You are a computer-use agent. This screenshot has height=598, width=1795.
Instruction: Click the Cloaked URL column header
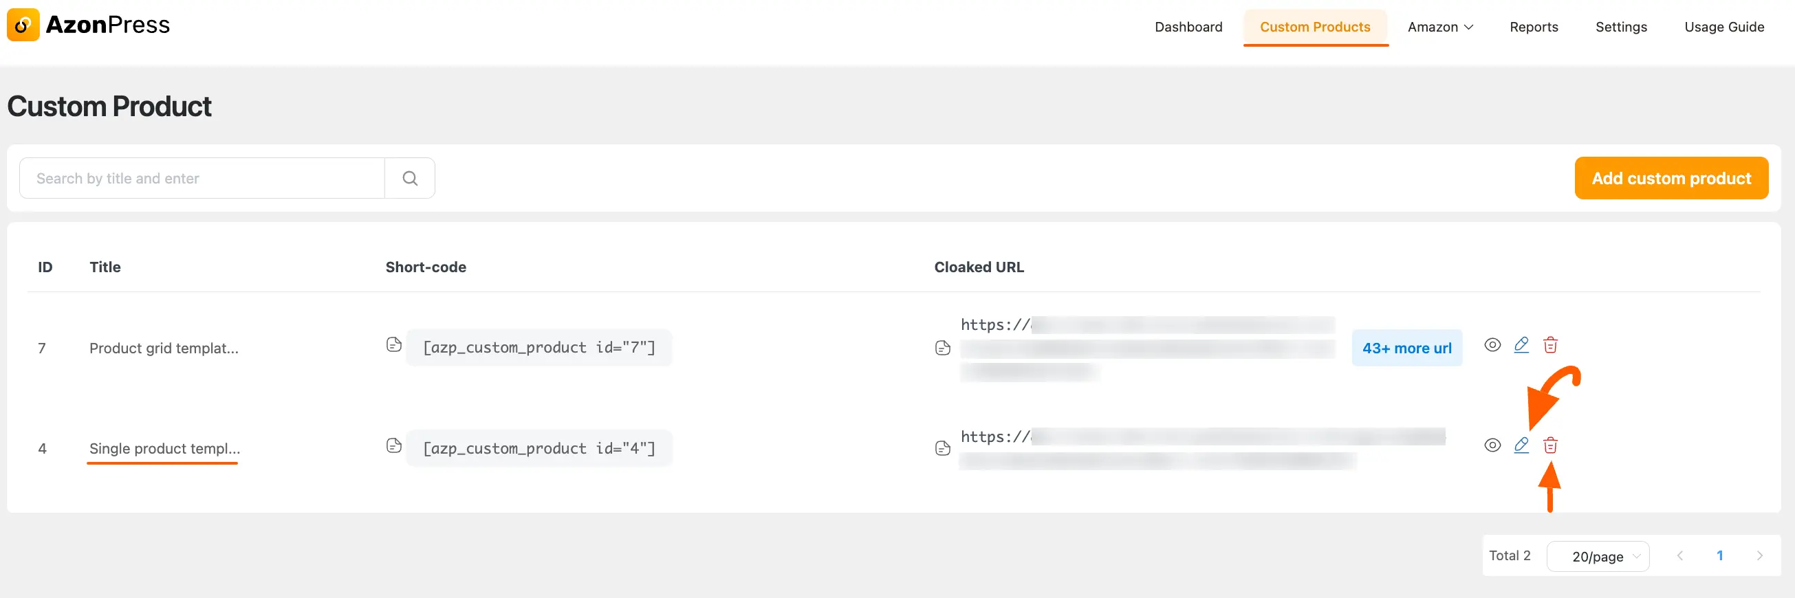pos(979,267)
